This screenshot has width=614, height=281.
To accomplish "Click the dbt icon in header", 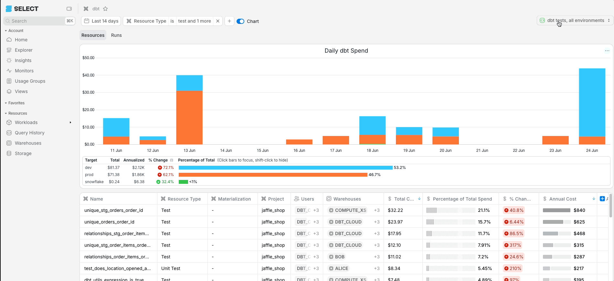I will coord(86,9).
